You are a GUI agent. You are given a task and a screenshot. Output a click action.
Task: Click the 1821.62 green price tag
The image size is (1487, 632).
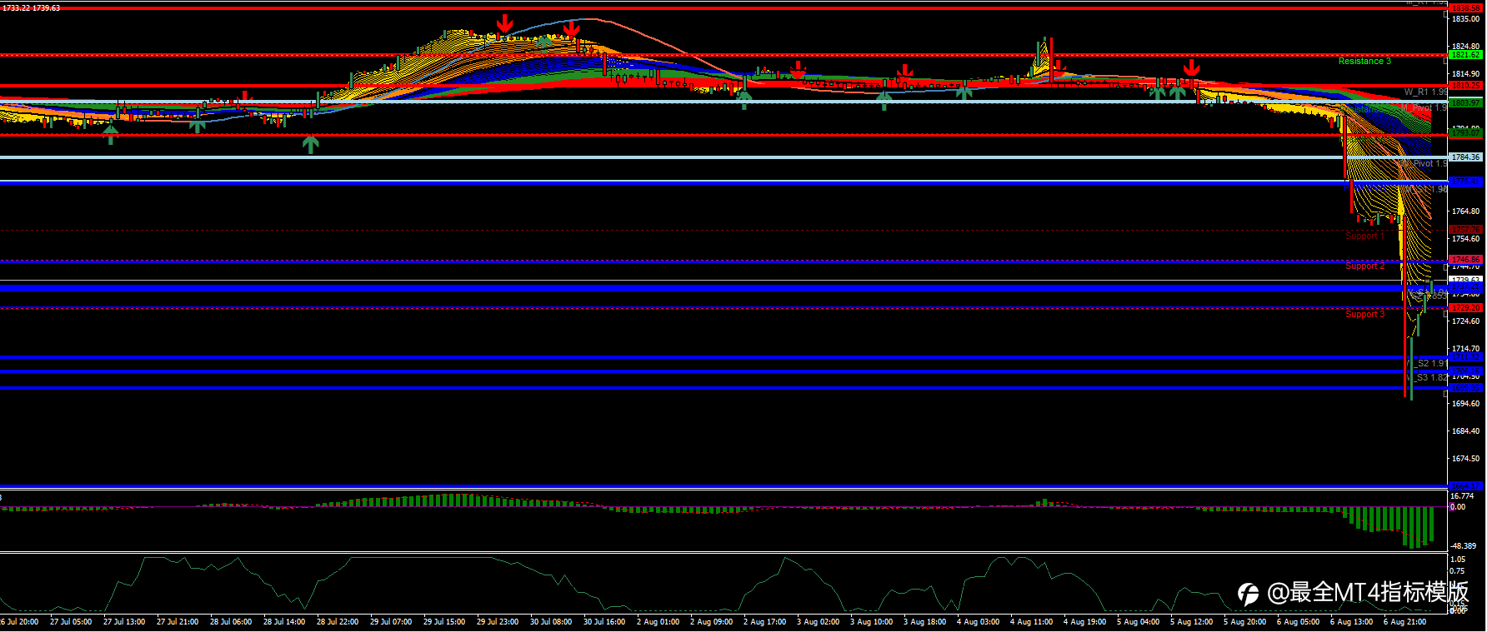(1466, 55)
